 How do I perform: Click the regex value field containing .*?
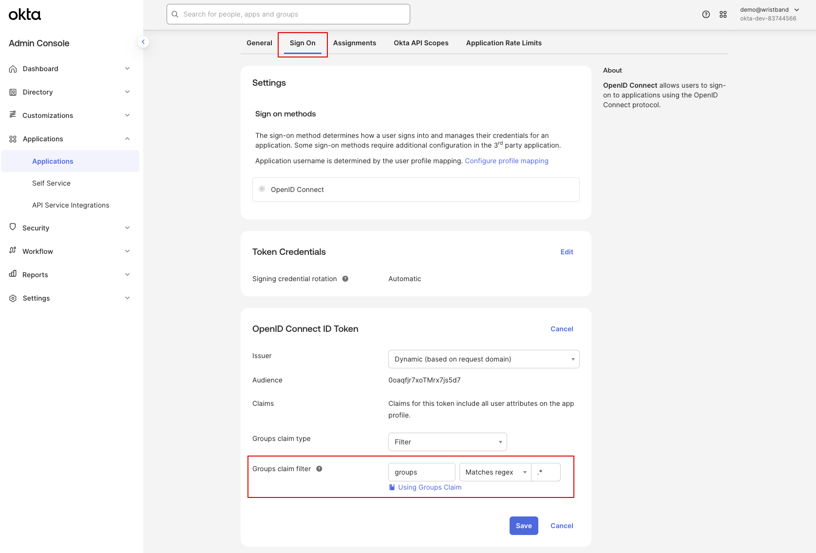(x=546, y=472)
